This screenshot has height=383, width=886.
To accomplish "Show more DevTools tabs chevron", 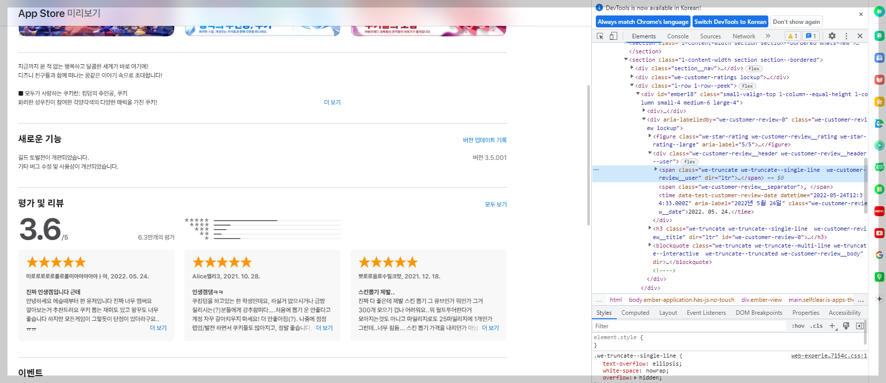I will (768, 36).
